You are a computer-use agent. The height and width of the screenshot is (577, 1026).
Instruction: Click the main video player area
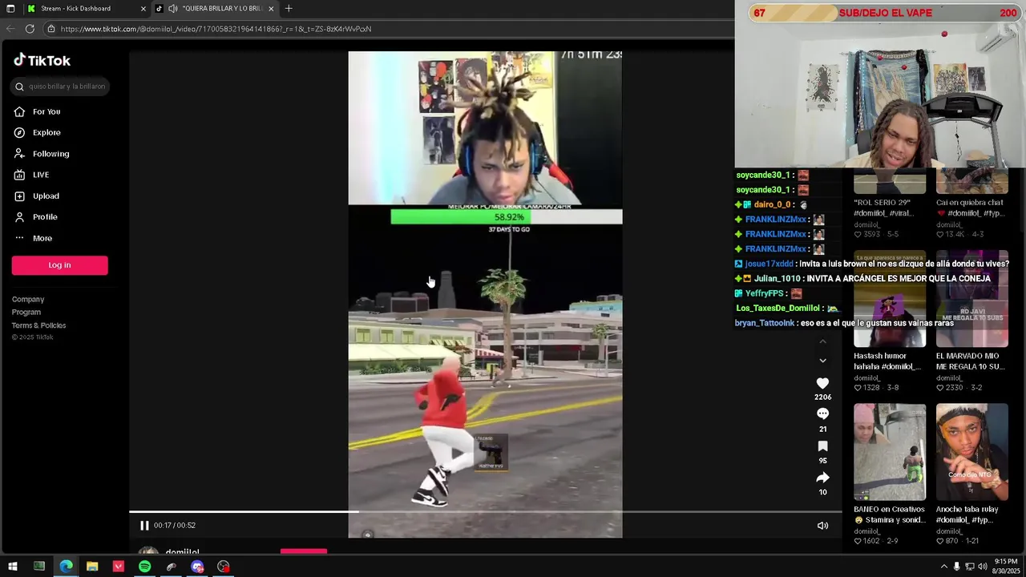485,295
